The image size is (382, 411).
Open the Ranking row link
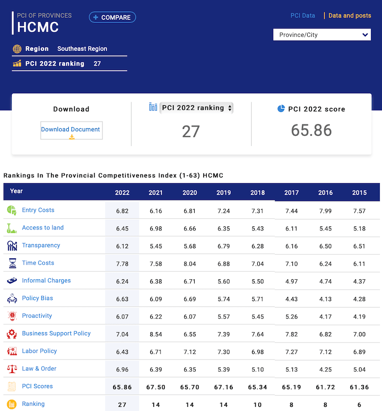click(x=33, y=404)
